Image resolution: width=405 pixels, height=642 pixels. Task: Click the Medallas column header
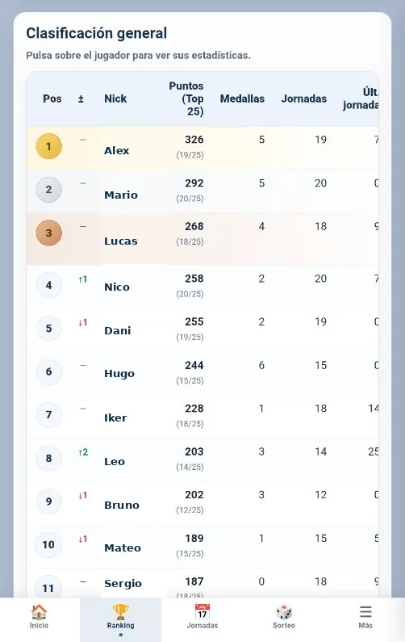pyautogui.click(x=242, y=99)
